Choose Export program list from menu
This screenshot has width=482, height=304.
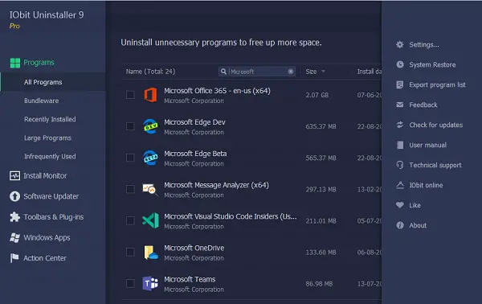[x=437, y=85]
